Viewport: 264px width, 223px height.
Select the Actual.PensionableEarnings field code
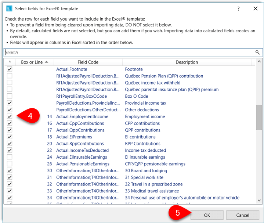coord(83,164)
